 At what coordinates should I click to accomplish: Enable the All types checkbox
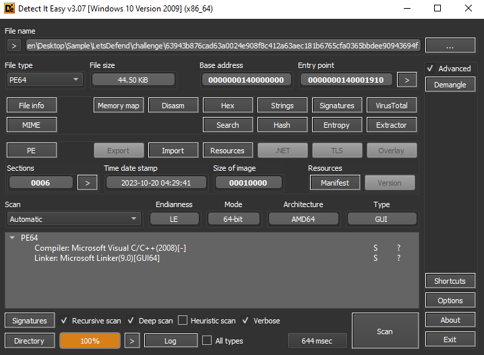coord(208,341)
